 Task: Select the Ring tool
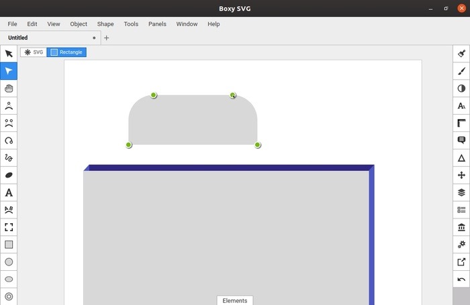[x=9, y=296]
